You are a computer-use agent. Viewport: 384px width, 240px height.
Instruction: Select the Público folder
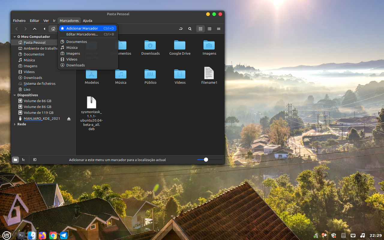tap(150, 76)
